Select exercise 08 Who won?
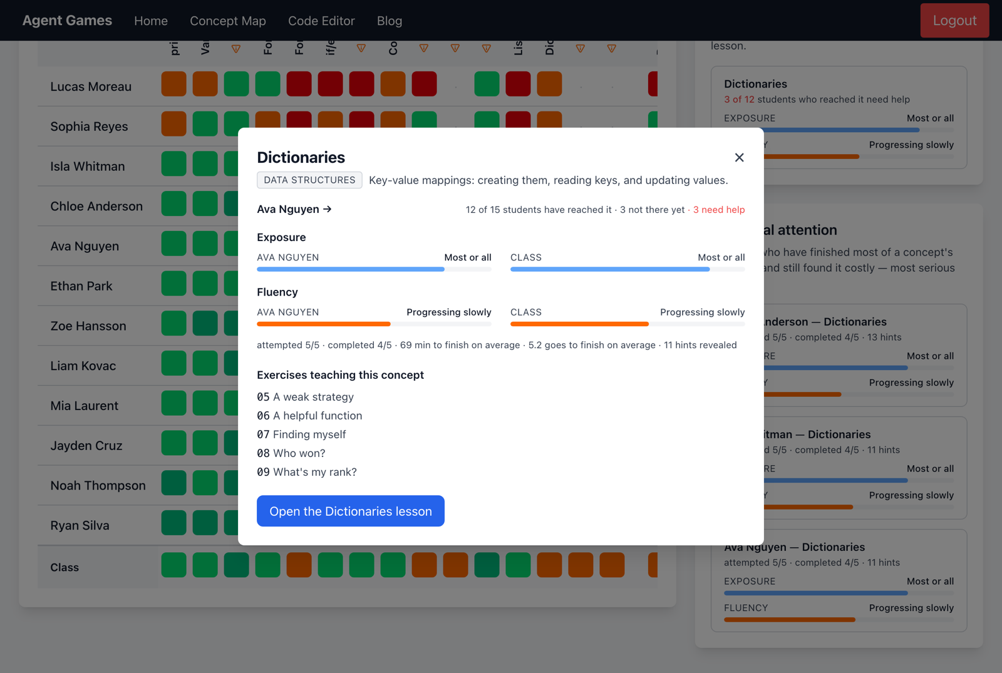Viewport: 1002px width, 673px height. [x=291, y=453]
